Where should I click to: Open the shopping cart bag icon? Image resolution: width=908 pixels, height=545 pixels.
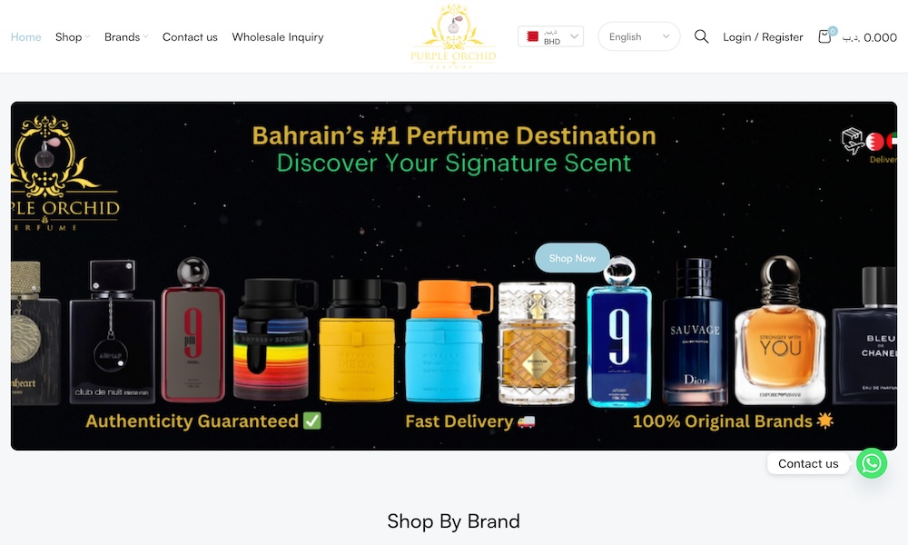[x=824, y=36]
